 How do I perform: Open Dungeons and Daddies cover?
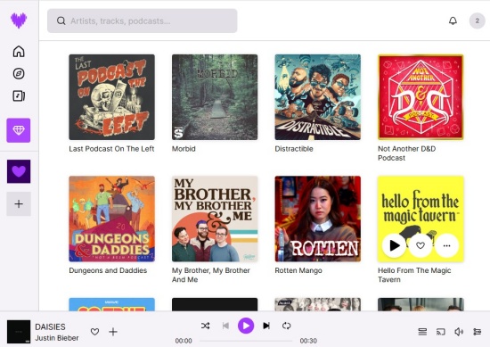click(112, 219)
